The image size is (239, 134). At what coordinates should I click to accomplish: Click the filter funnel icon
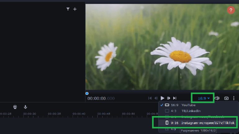pyautogui.click(x=68, y=9)
